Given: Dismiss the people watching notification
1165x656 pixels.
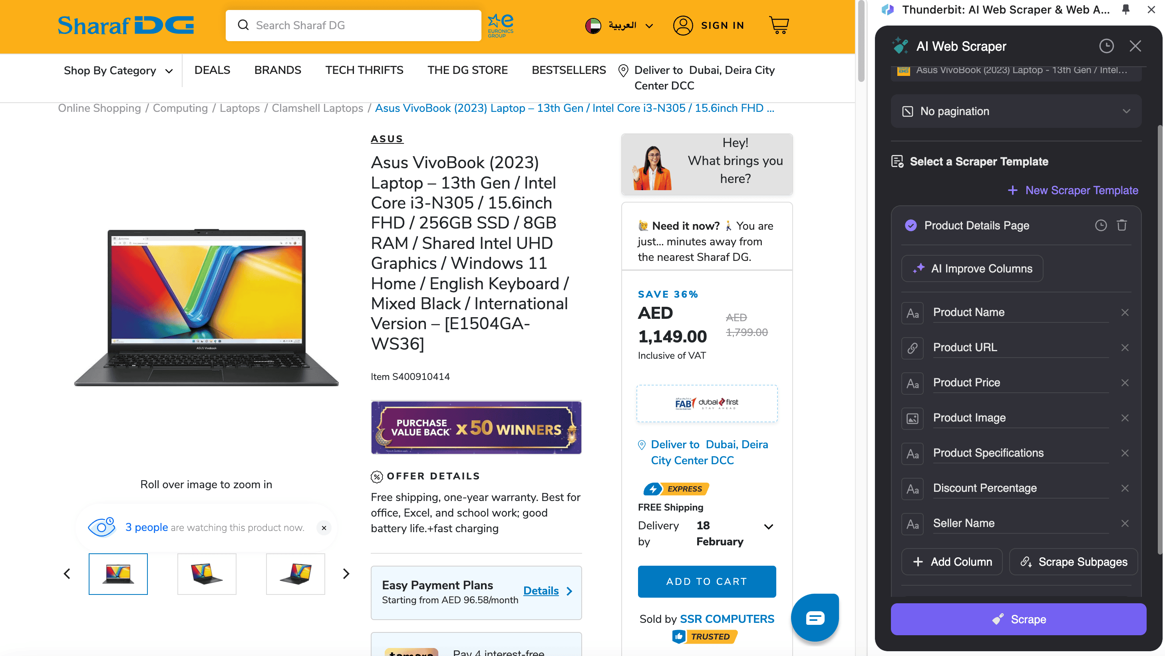Looking at the screenshot, I should pos(324,528).
